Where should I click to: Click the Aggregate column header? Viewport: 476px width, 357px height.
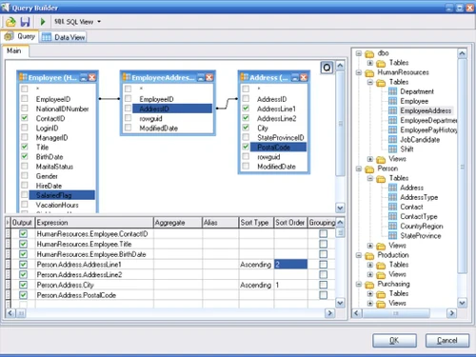178,223
